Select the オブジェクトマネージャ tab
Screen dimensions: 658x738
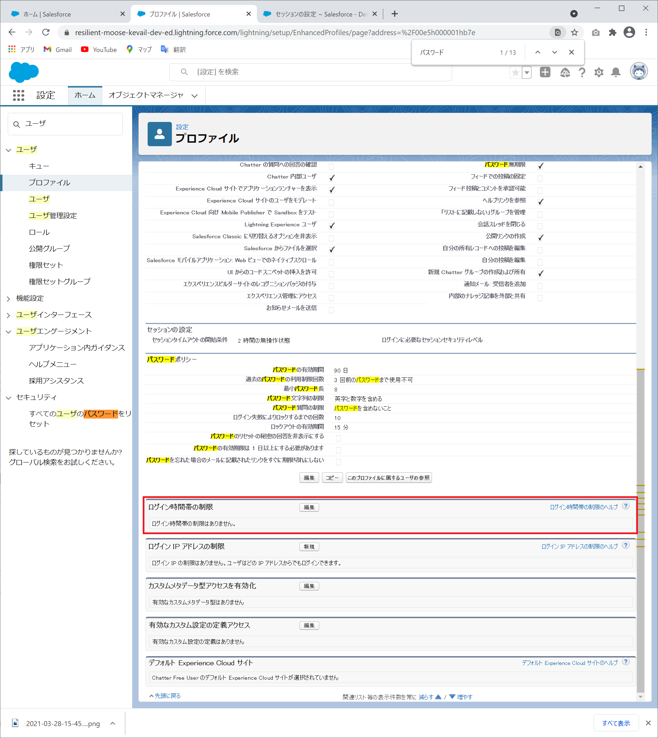click(x=146, y=95)
